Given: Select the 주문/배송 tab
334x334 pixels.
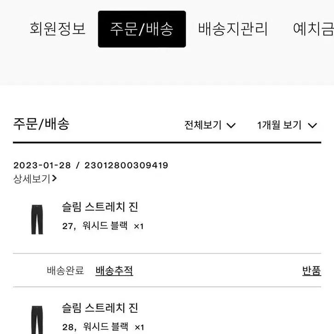Looking at the screenshot, I should pyautogui.click(x=142, y=29).
